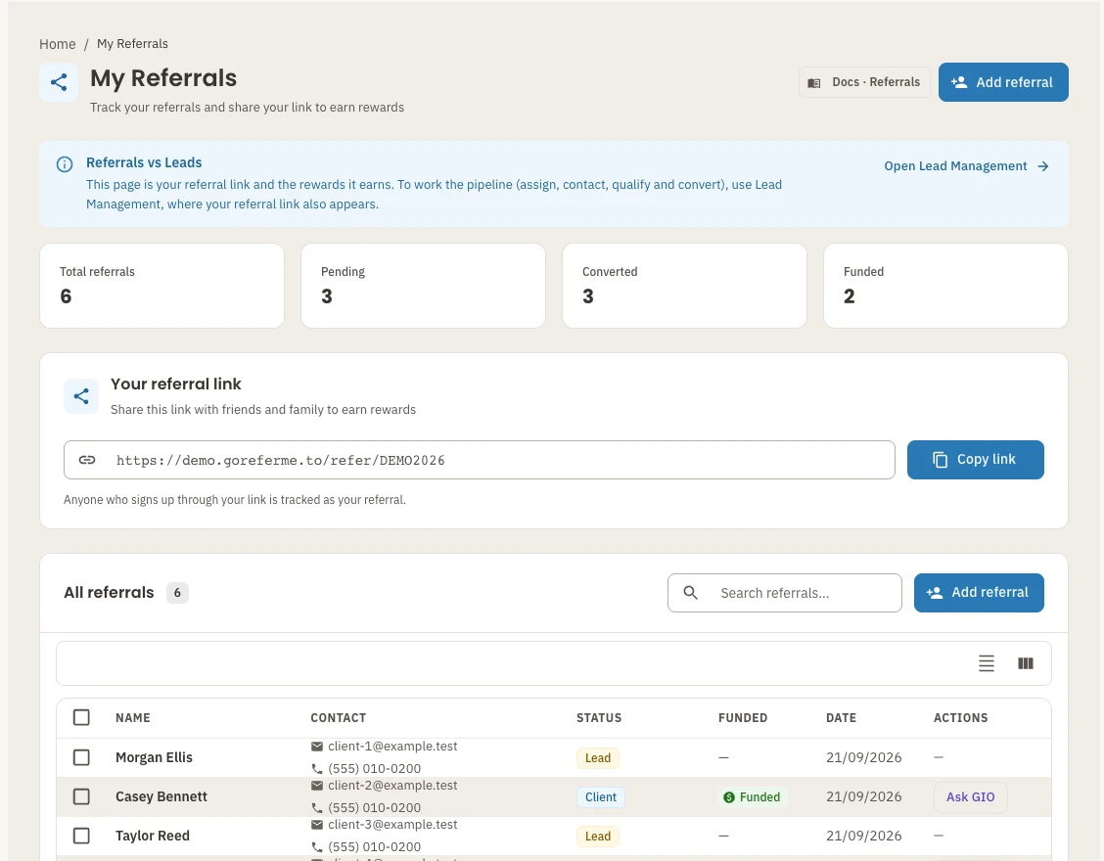Check the box for Morgan Ellis
Image resolution: width=1104 pixels, height=861 pixels.
click(81, 757)
